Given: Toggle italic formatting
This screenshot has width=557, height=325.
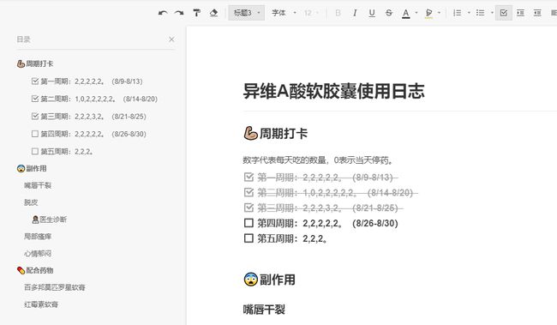Looking at the screenshot, I should tap(355, 13).
